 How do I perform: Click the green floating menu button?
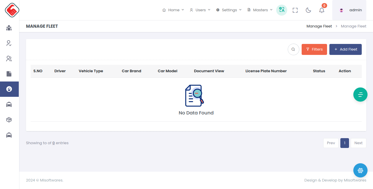pos(360,94)
